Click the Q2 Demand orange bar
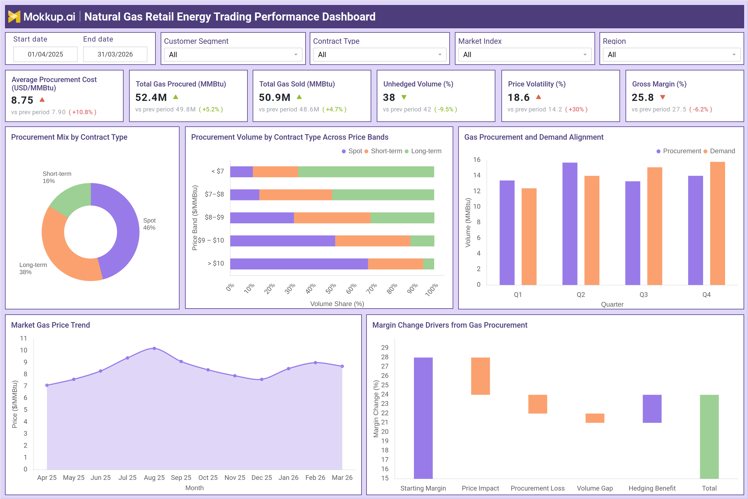748x499 pixels. tap(592, 230)
